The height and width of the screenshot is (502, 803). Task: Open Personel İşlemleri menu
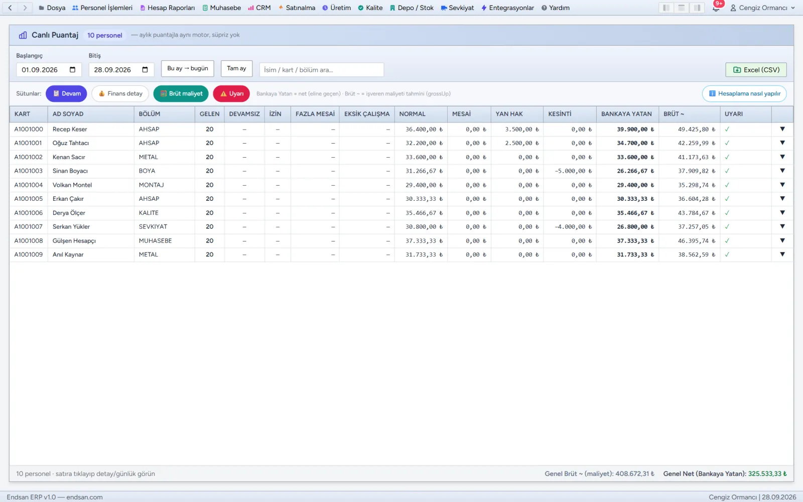click(x=102, y=8)
